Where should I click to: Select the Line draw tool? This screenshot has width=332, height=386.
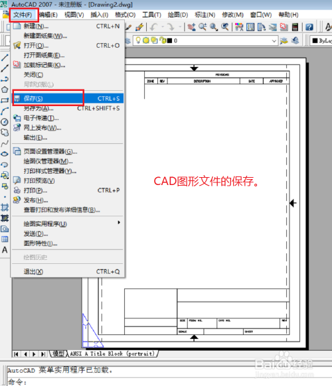pyautogui.click(x=5, y=58)
